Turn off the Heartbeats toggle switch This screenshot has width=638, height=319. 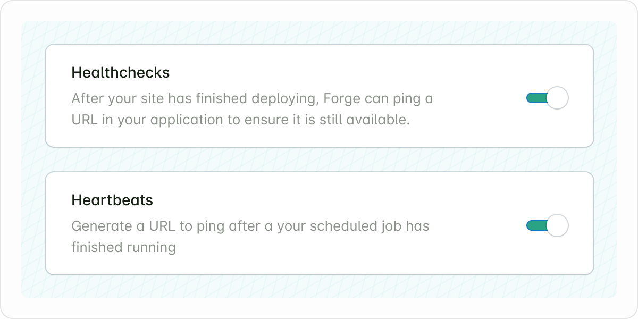coord(547,226)
